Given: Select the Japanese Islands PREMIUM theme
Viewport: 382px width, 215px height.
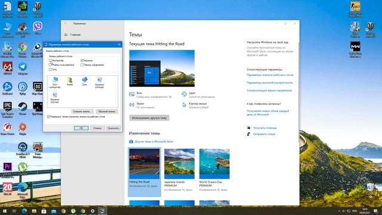Looking at the screenshot, I should coord(179,170).
